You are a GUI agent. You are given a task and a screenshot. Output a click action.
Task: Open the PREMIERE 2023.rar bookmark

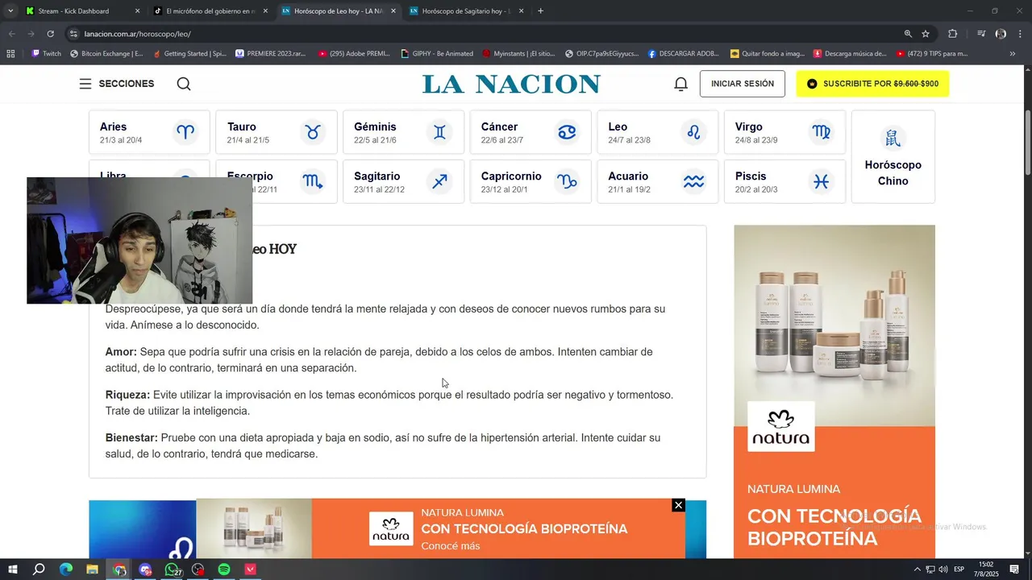coord(272,54)
